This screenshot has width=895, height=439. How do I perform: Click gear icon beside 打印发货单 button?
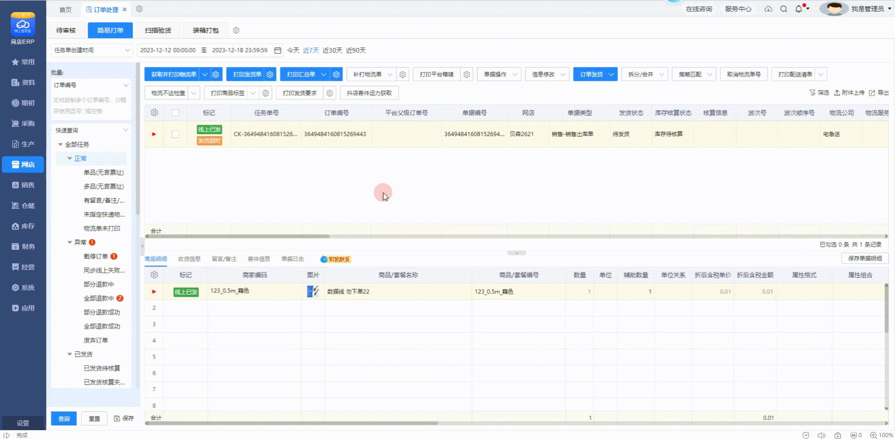pos(270,74)
